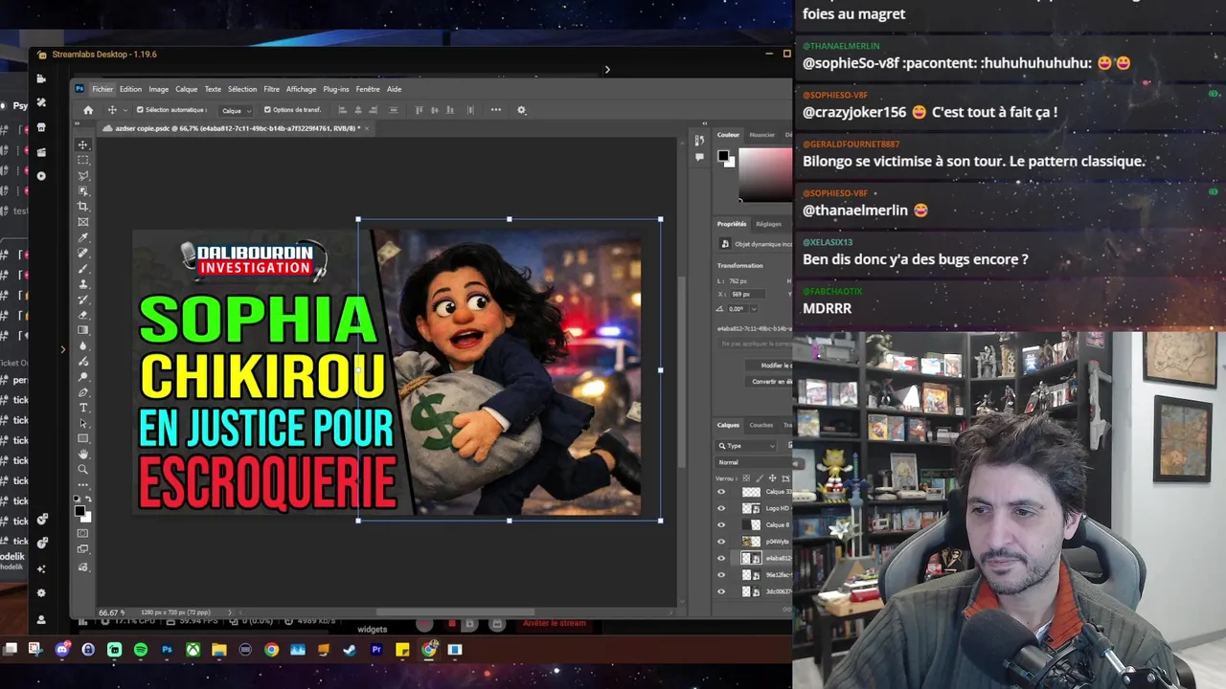The image size is (1226, 689).
Task: Hide the Calque 33 layer
Action: click(x=721, y=492)
